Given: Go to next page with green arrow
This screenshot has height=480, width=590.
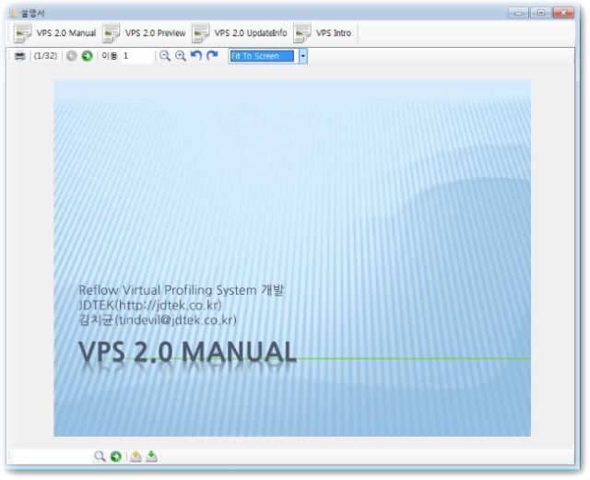Looking at the screenshot, I should click(x=87, y=56).
